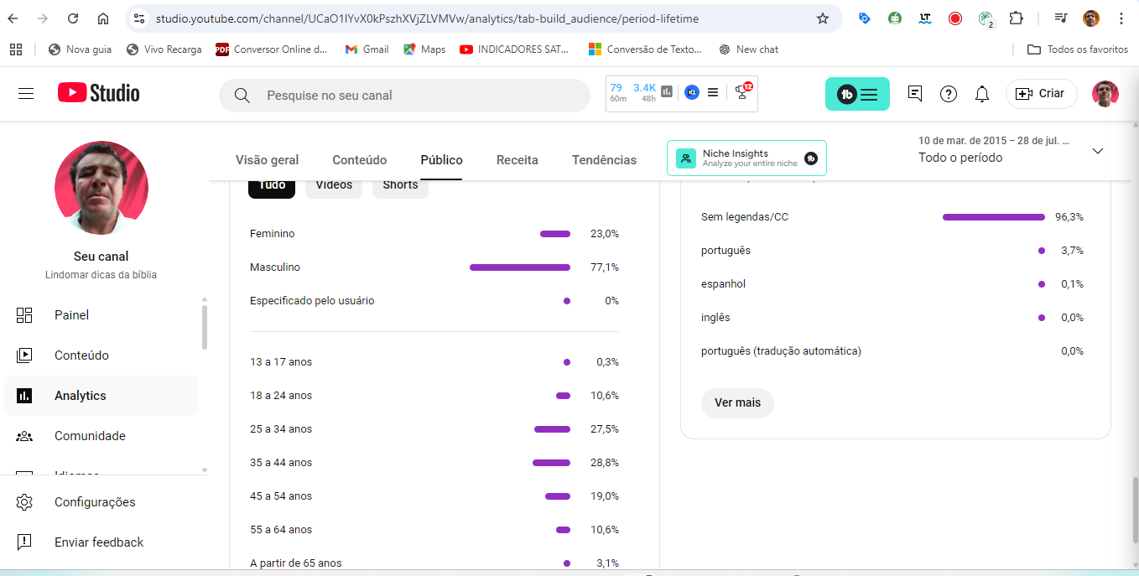Open the Chrome three-dot menu

pos(1121,18)
